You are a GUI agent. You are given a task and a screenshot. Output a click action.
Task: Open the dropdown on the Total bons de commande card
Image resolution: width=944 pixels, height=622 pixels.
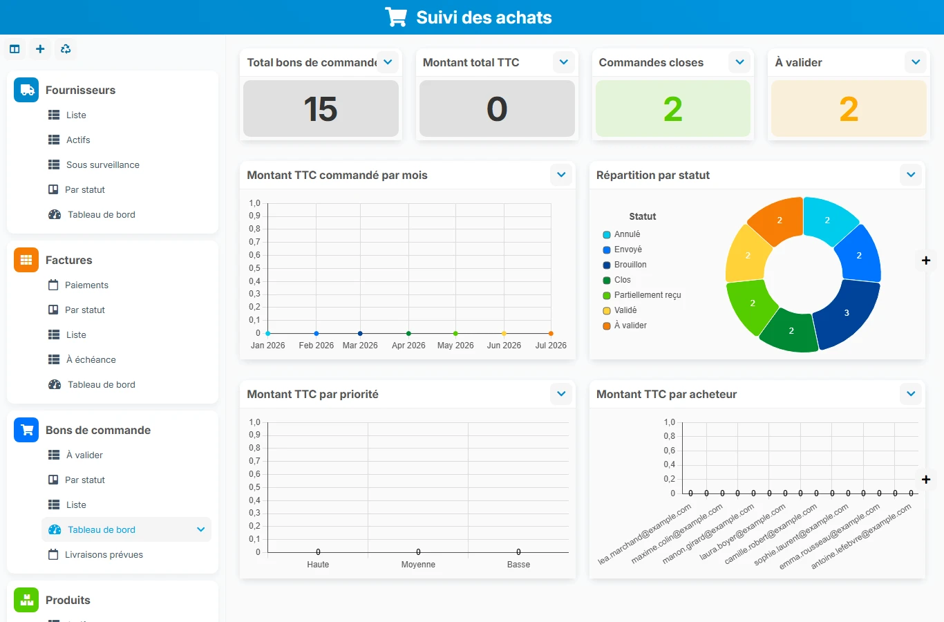point(388,62)
